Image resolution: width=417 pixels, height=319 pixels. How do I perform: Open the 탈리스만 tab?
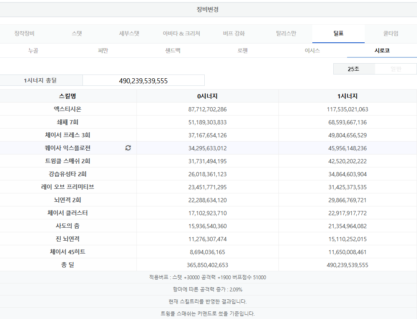pyautogui.click(x=286, y=33)
